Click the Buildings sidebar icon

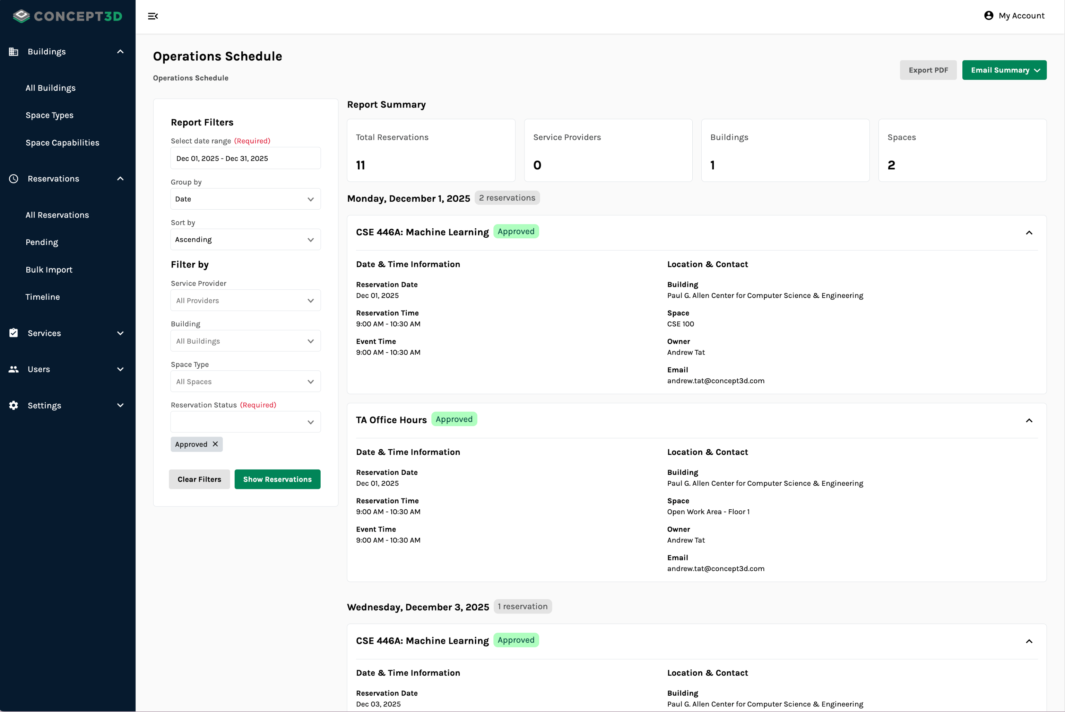[14, 52]
